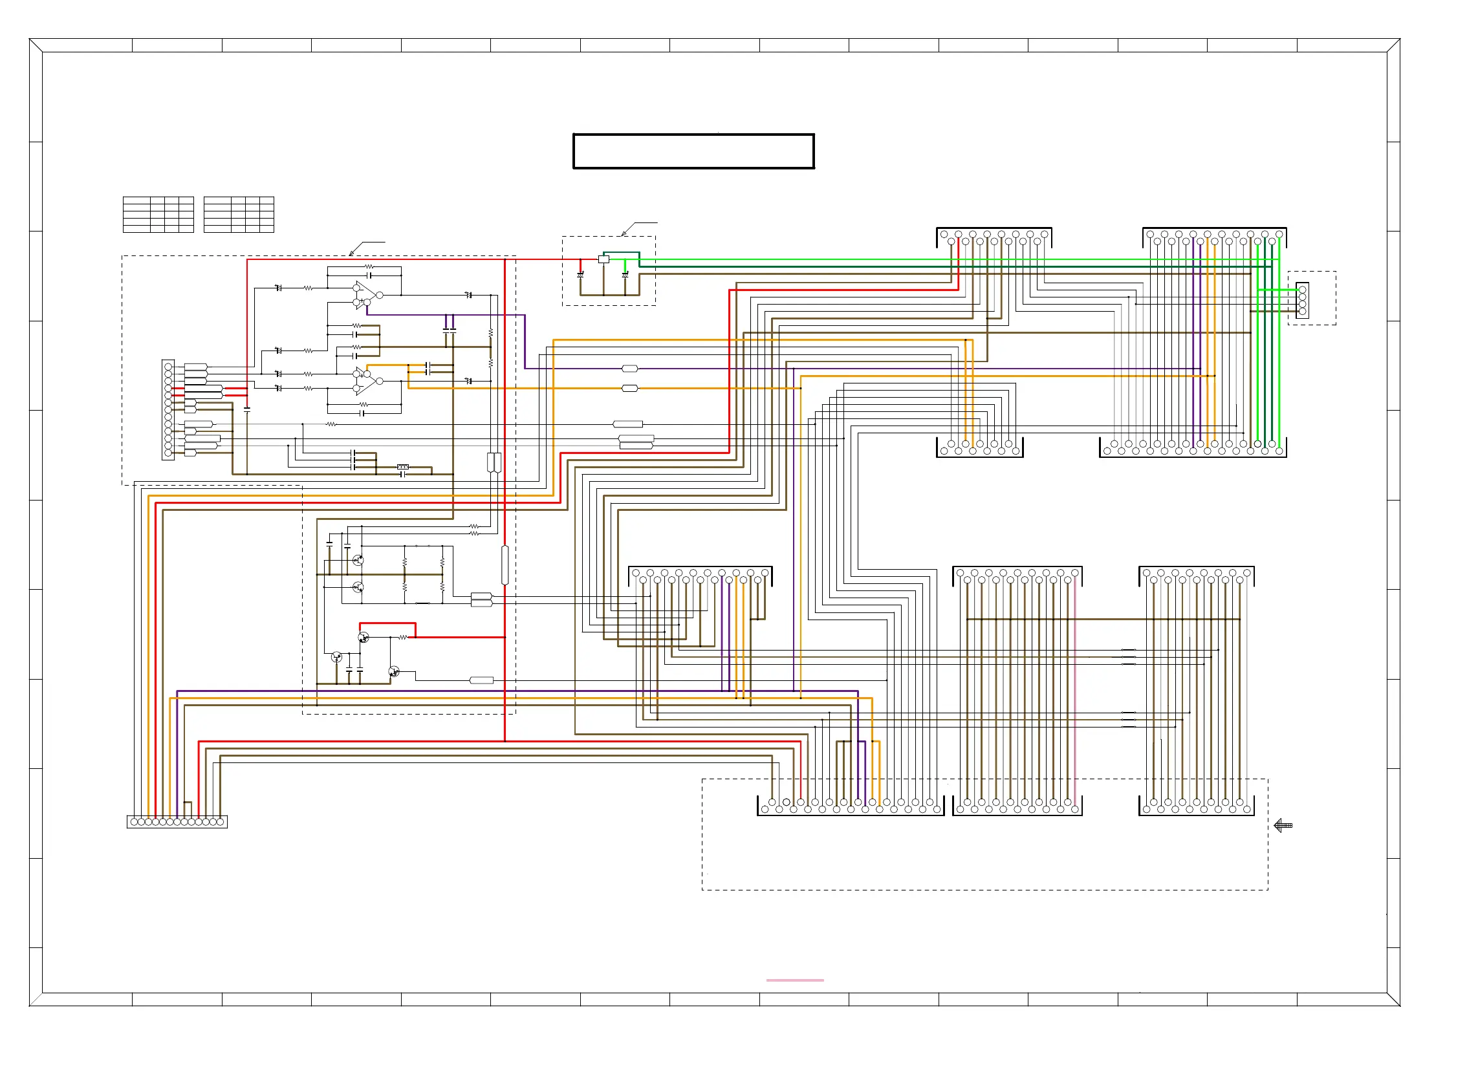
Task: Click the vertical pin connector on left side
Action: (168, 409)
